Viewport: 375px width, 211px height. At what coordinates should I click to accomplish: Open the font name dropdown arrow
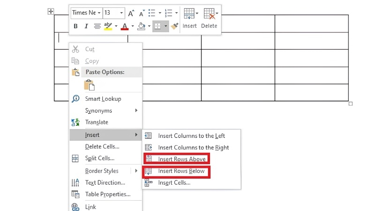click(99, 13)
